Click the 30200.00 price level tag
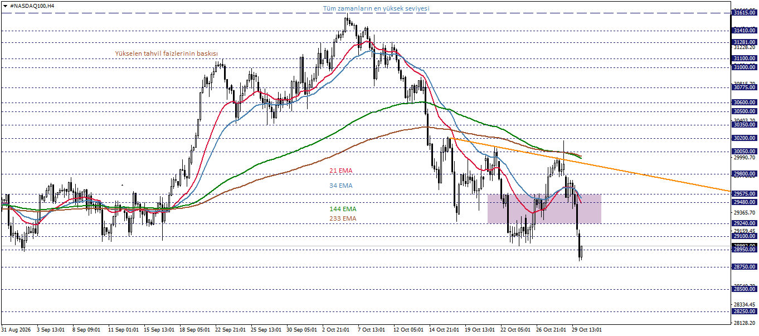 745,138
